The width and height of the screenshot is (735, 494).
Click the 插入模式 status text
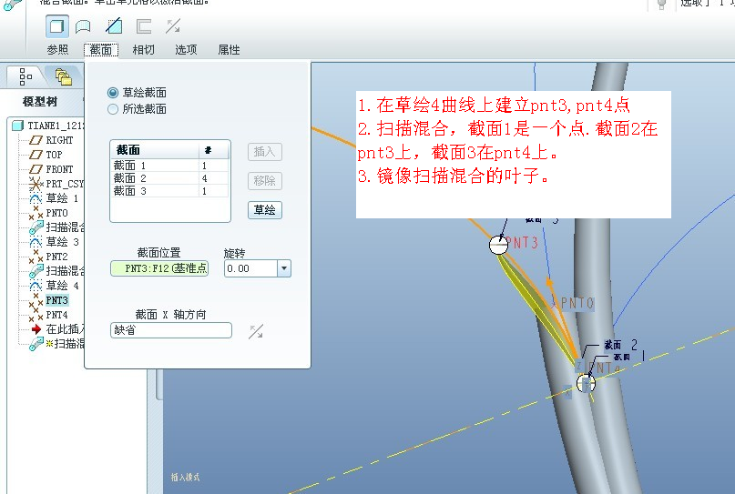(185, 477)
